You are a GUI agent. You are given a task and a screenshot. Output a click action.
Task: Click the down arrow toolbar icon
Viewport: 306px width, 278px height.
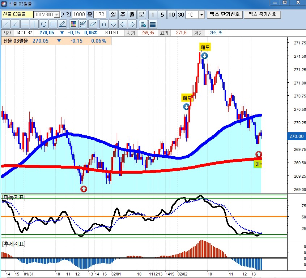click(113, 24)
